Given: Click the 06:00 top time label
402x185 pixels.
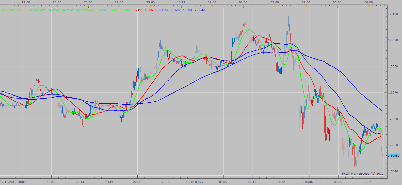Looking at the screenshot, I should pos(369,2).
